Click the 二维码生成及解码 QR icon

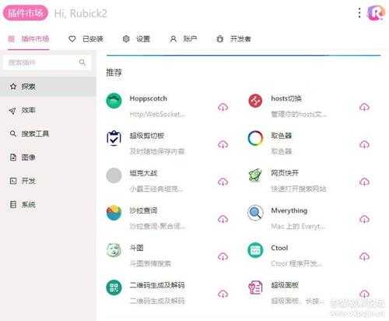[x=114, y=287]
